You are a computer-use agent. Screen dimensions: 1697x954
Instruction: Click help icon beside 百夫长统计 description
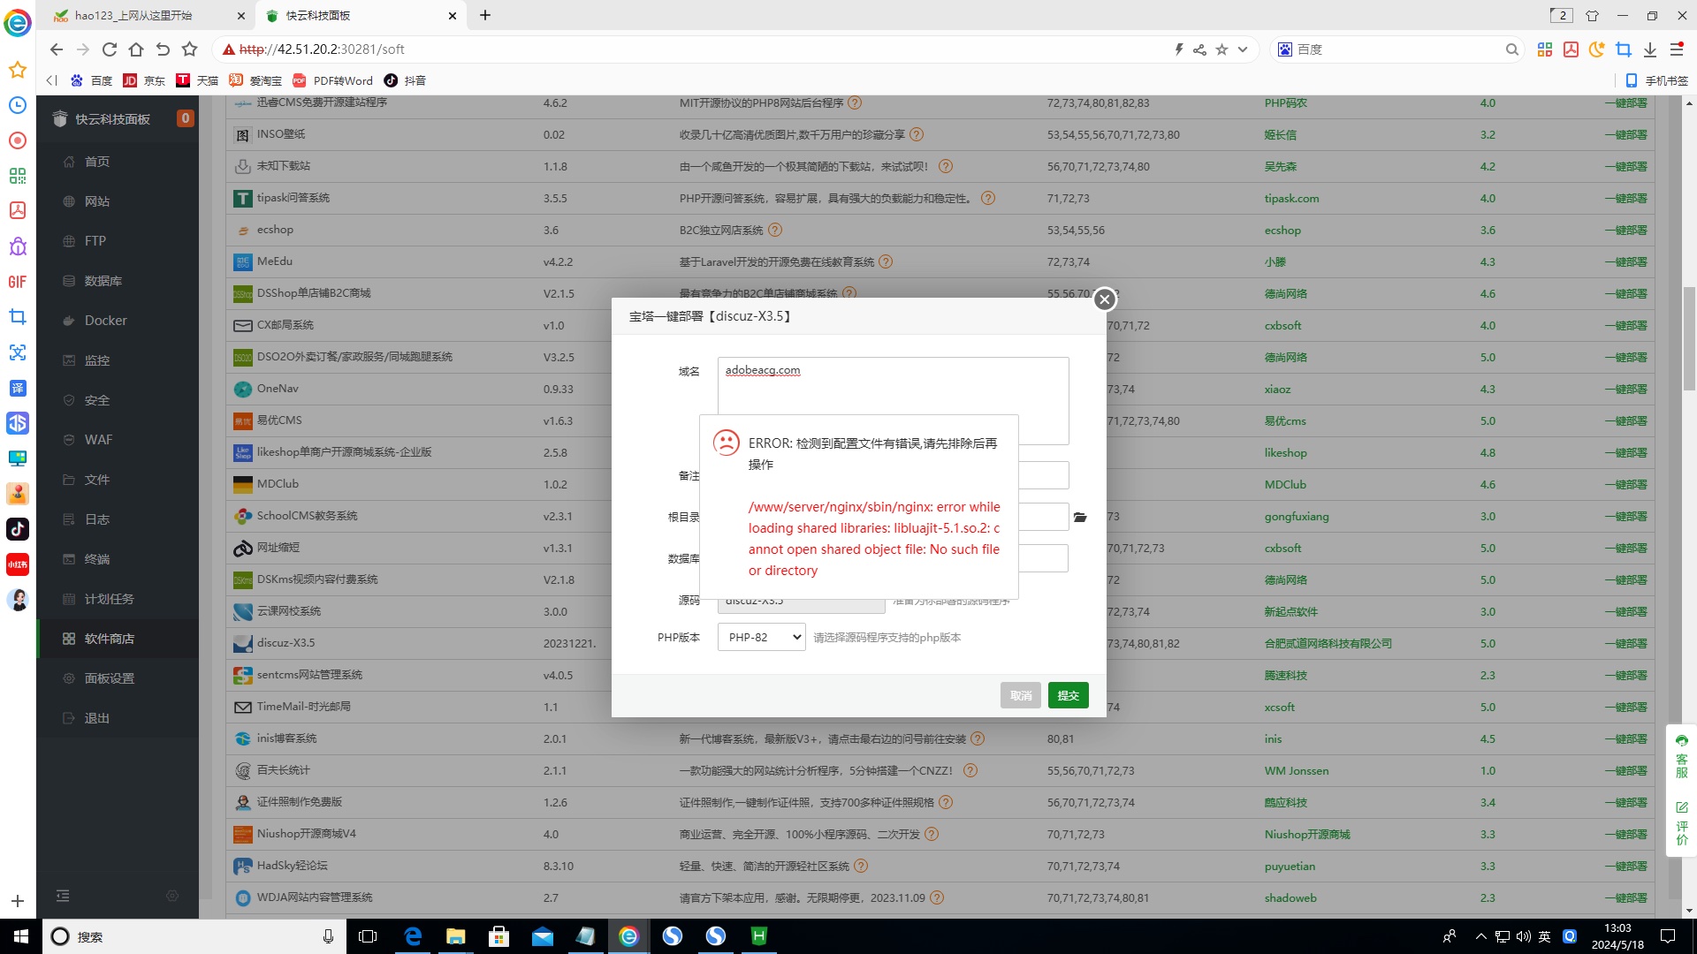pyautogui.click(x=970, y=770)
